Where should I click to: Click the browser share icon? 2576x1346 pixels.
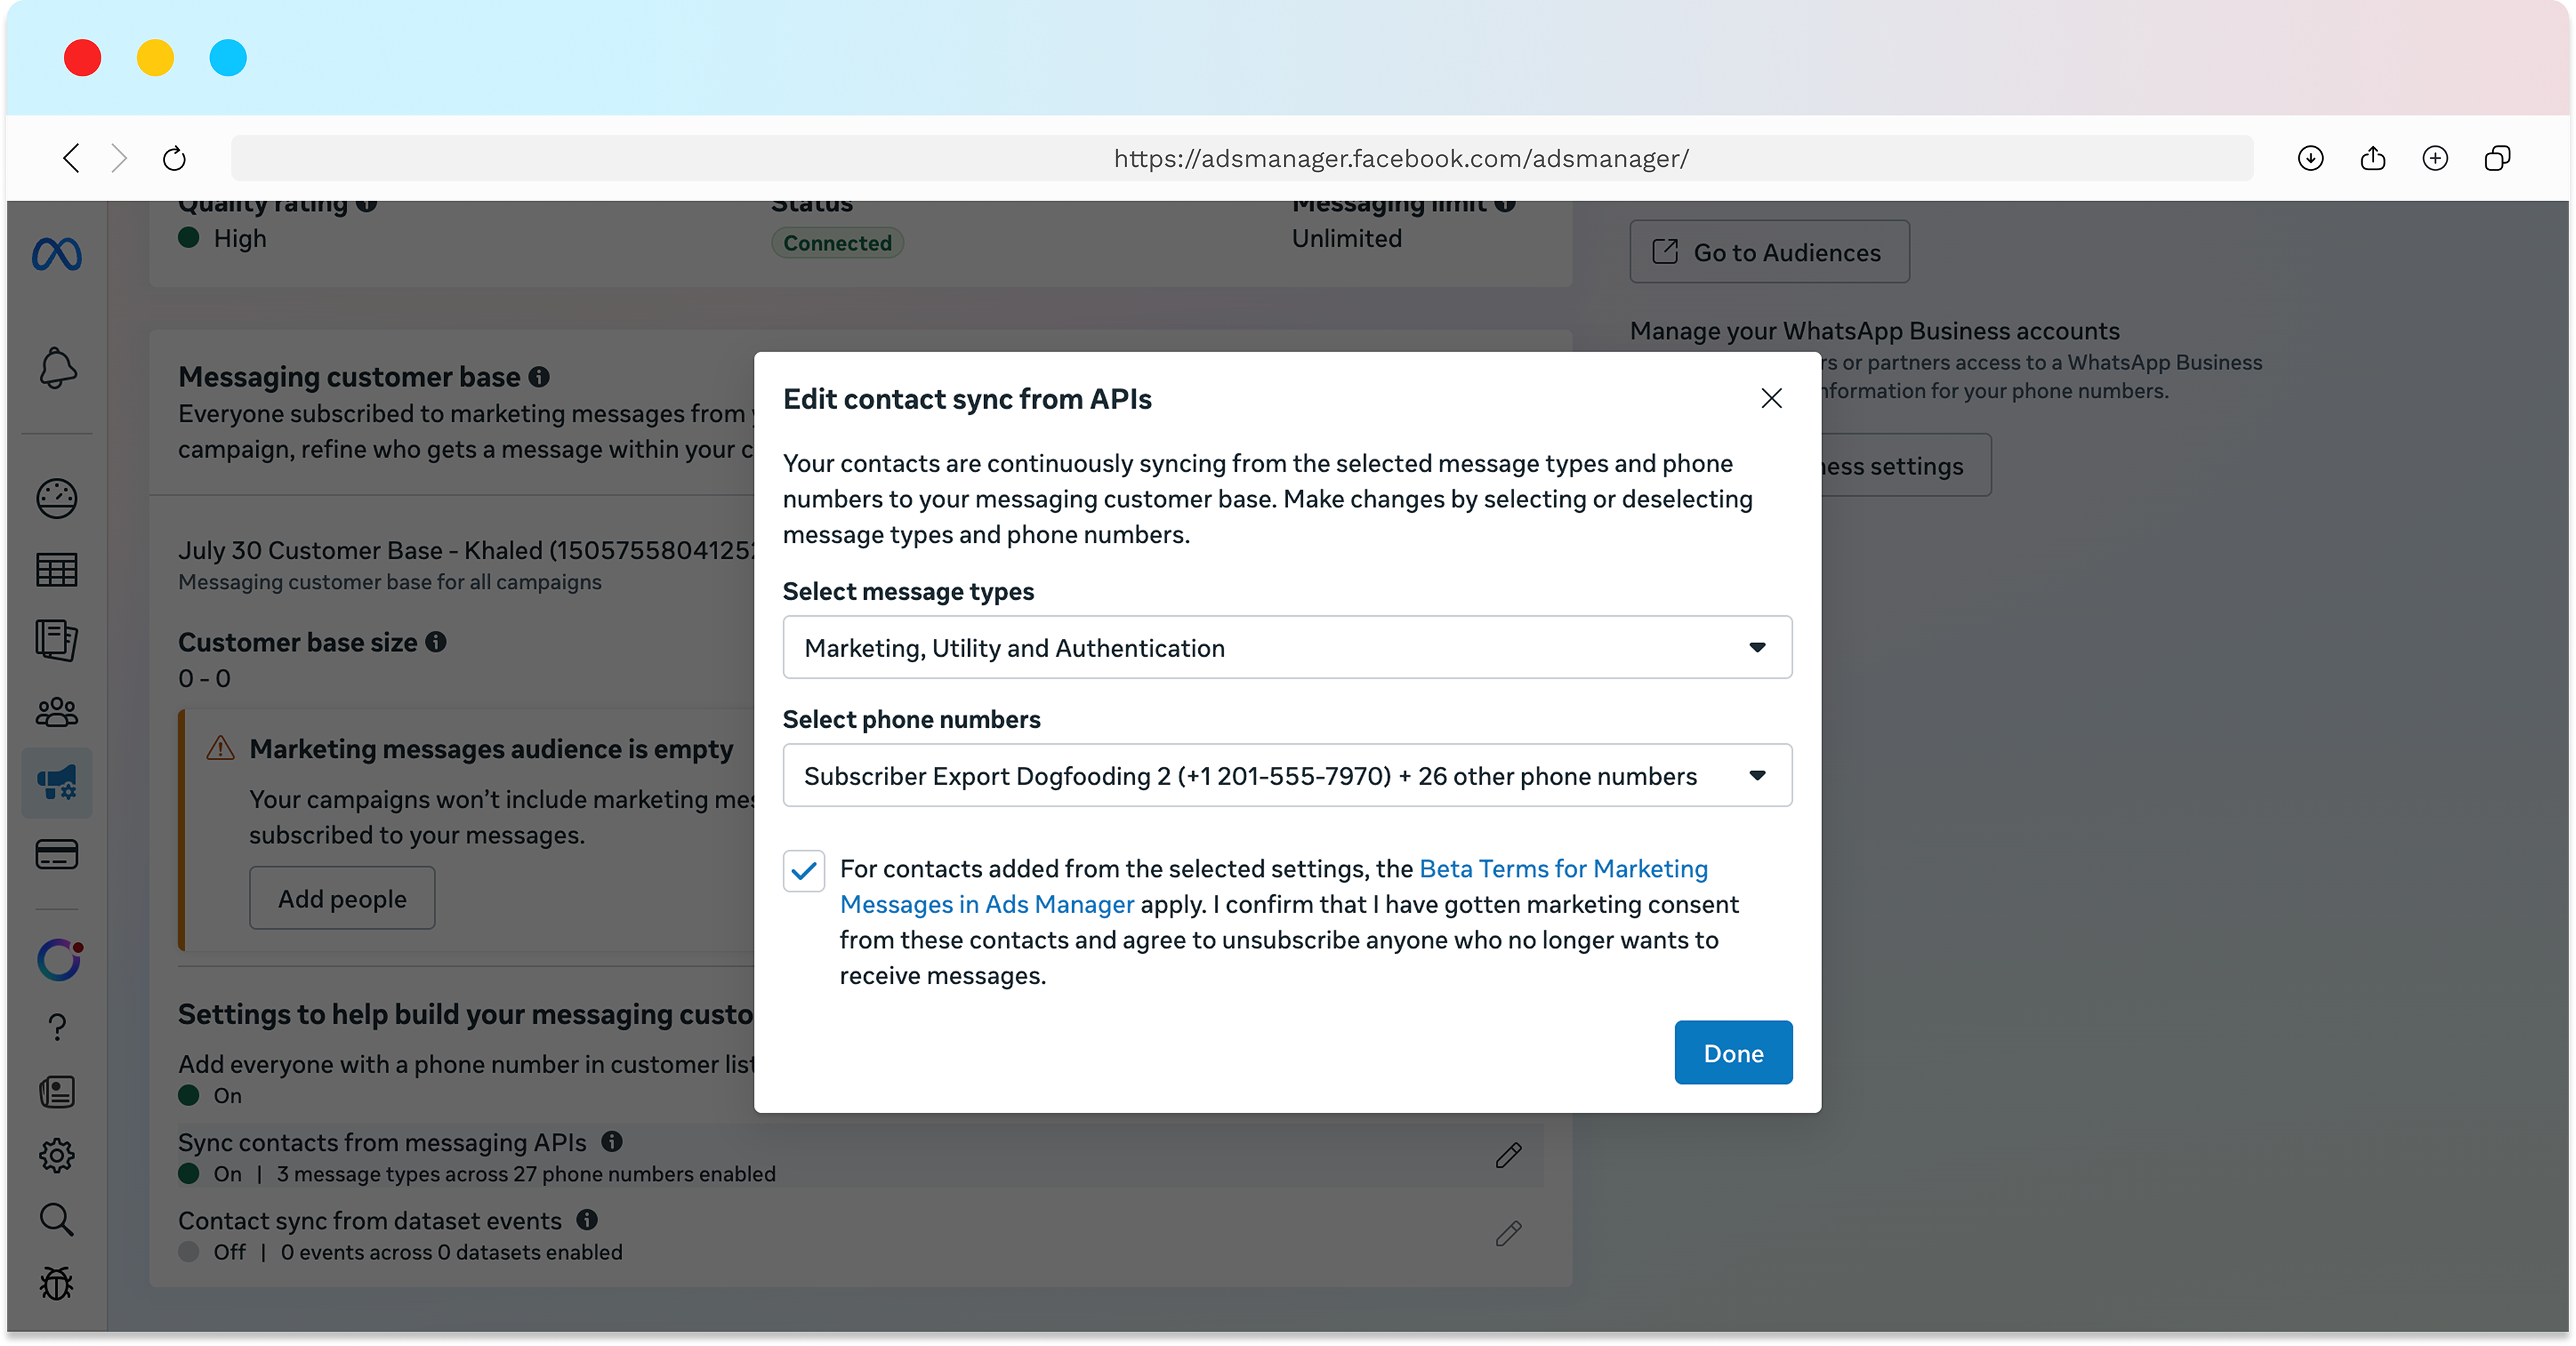coord(2372,158)
